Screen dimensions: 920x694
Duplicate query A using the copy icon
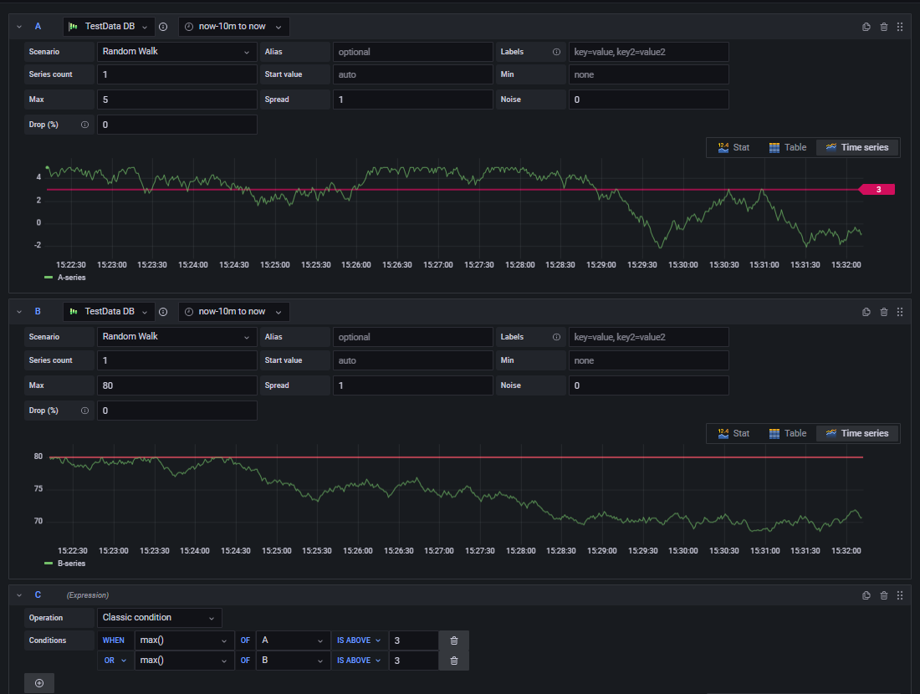(866, 26)
